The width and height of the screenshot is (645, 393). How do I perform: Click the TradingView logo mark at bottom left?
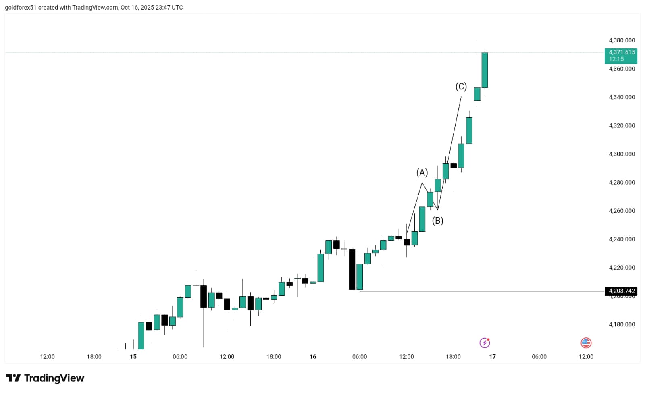coord(13,378)
